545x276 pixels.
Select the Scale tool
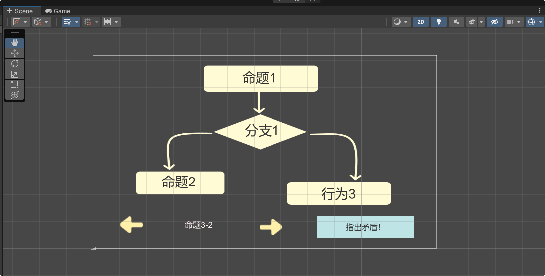(14, 74)
